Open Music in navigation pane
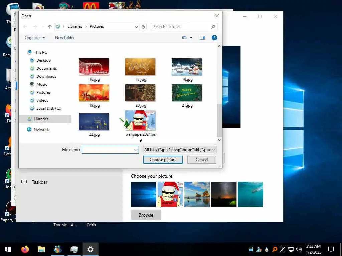Viewport: 342px width, 256px height. click(41, 84)
